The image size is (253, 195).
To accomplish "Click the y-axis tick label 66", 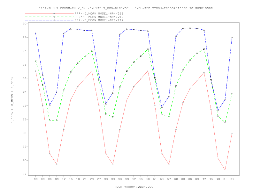I will [x=24, y=133].
